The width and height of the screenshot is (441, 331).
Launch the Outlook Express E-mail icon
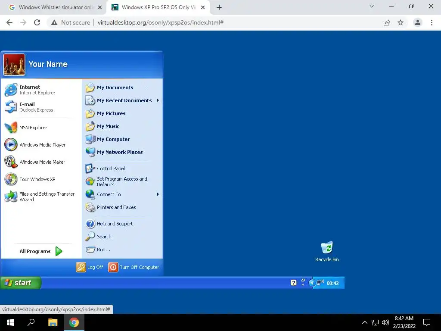click(x=11, y=107)
